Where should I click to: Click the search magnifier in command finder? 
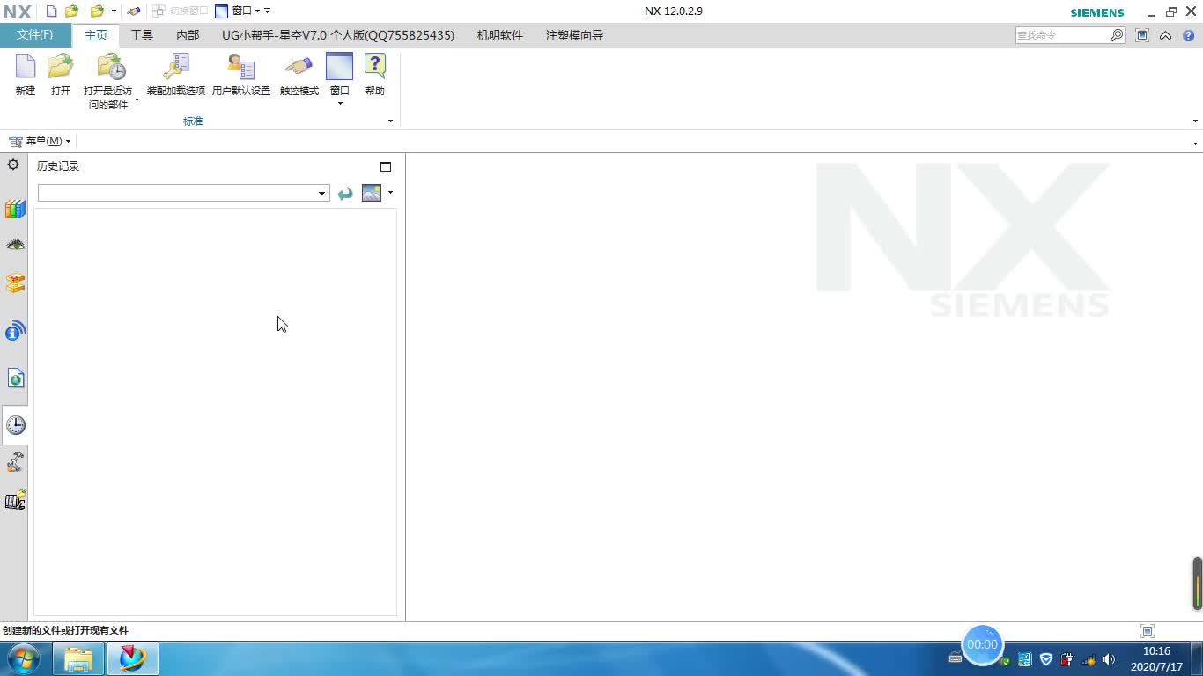1117,35
